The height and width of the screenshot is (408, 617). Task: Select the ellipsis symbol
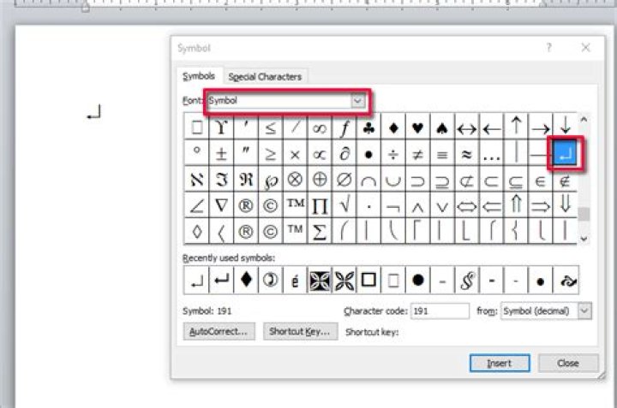(x=491, y=154)
